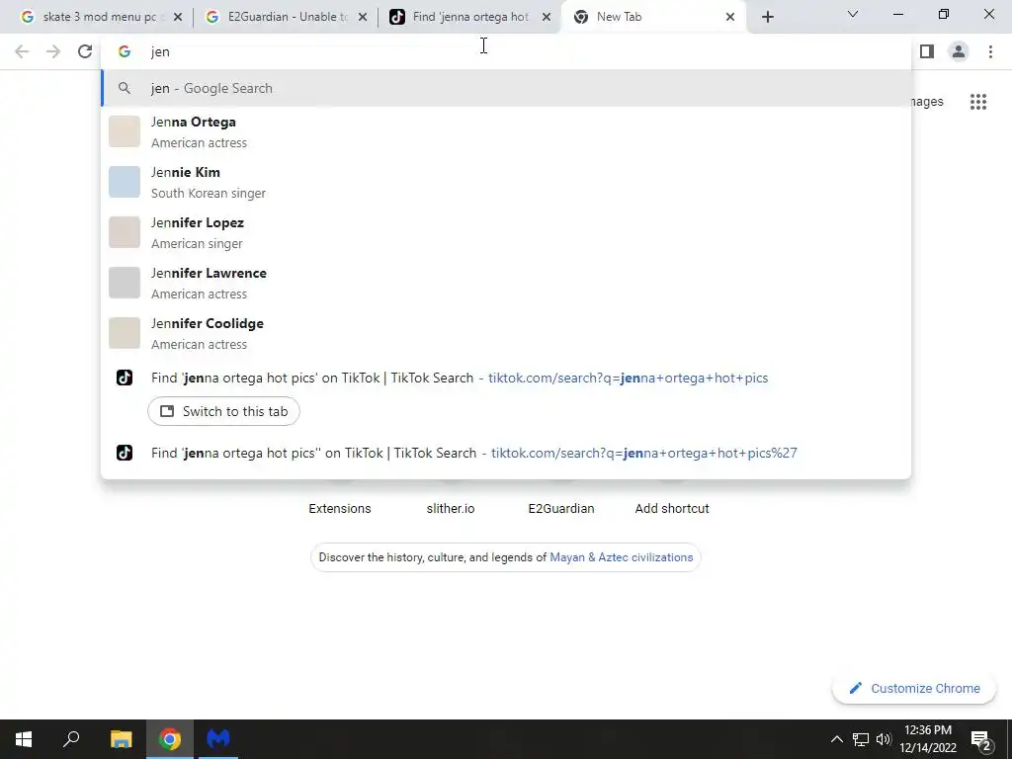Open Windows taskbar search

click(71, 739)
